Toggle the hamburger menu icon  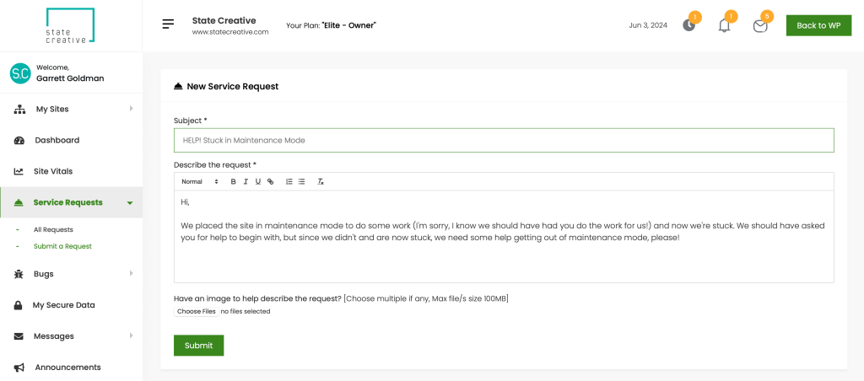click(x=168, y=24)
